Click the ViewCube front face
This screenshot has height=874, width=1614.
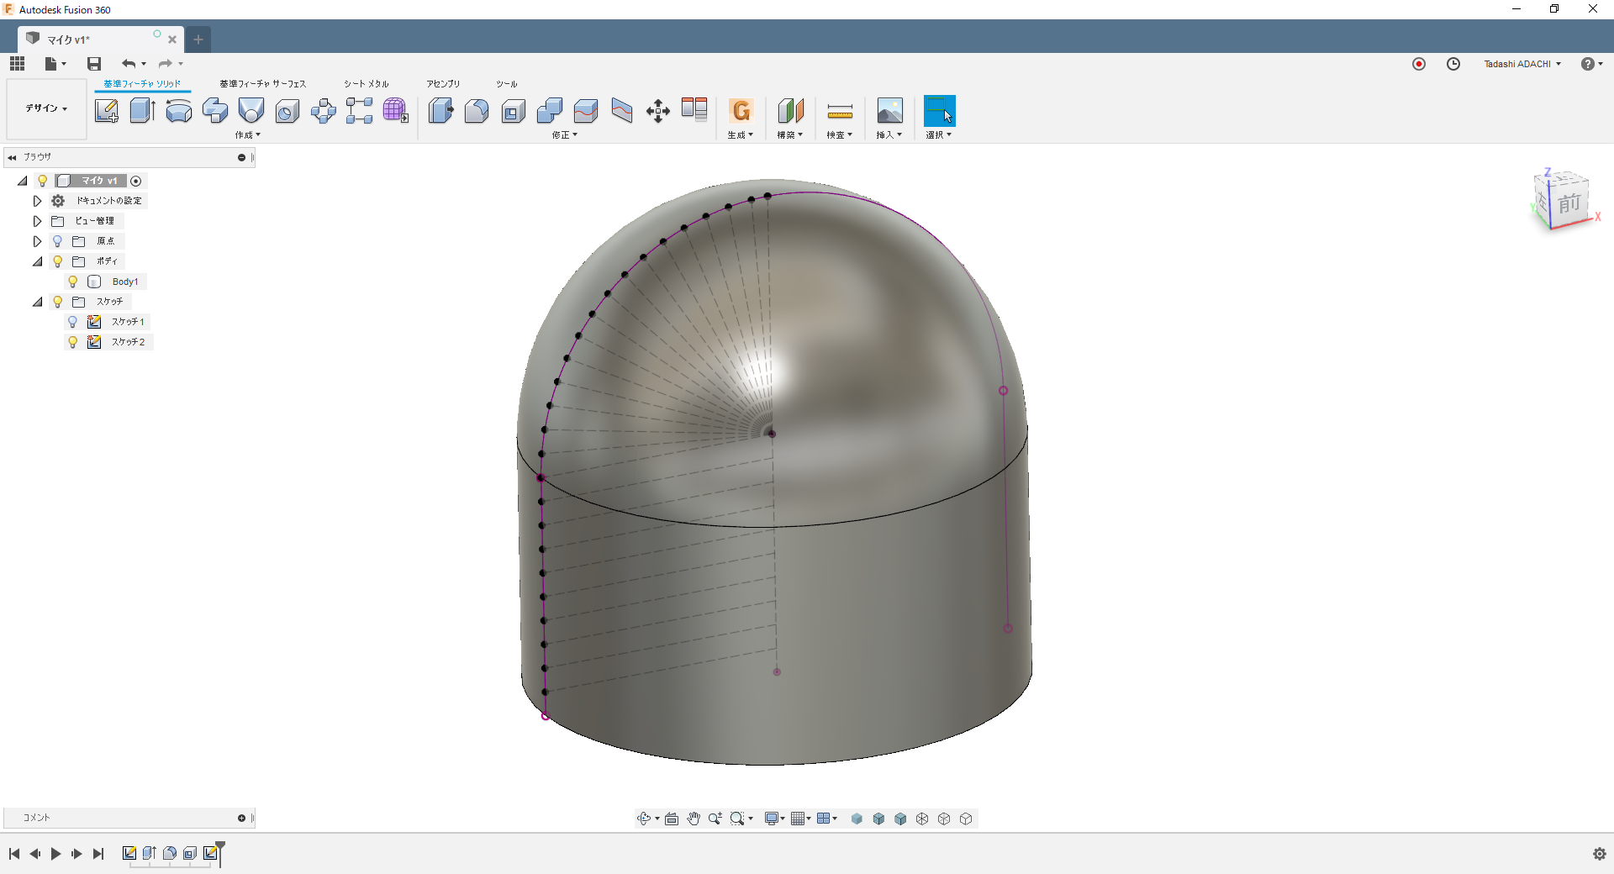(1569, 203)
